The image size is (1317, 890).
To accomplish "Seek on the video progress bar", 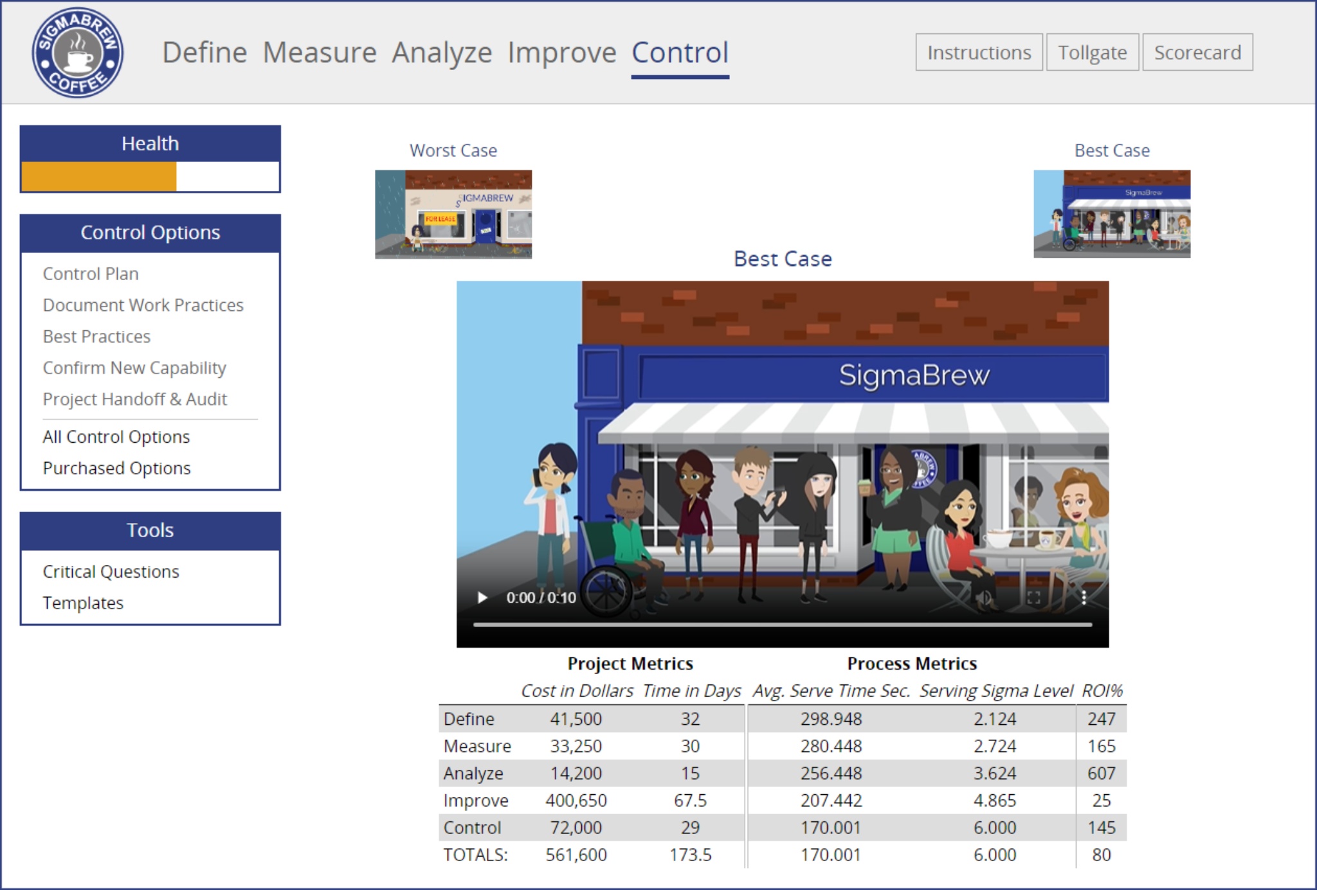I will click(782, 624).
